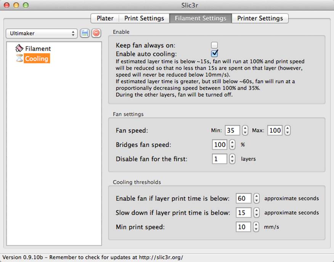Open the Ultimaker preset dropdown
The height and width of the screenshot is (262, 334).
pyautogui.click(x=42, y=33)
